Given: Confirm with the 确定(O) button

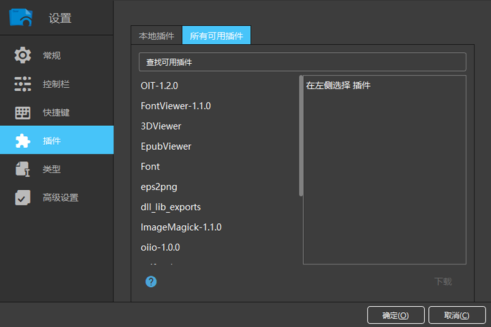Looking at the screenshot, I should pos(396,315).
